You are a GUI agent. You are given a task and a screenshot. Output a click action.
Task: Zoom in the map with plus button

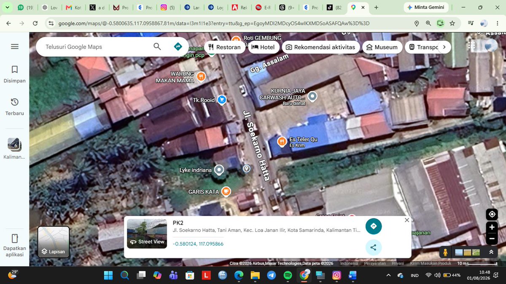[x=492, y=228]
